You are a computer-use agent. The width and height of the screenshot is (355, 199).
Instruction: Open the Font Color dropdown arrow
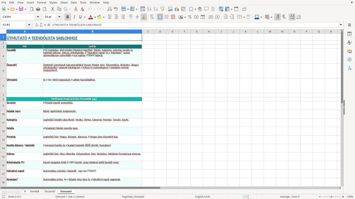click(95, 17)
